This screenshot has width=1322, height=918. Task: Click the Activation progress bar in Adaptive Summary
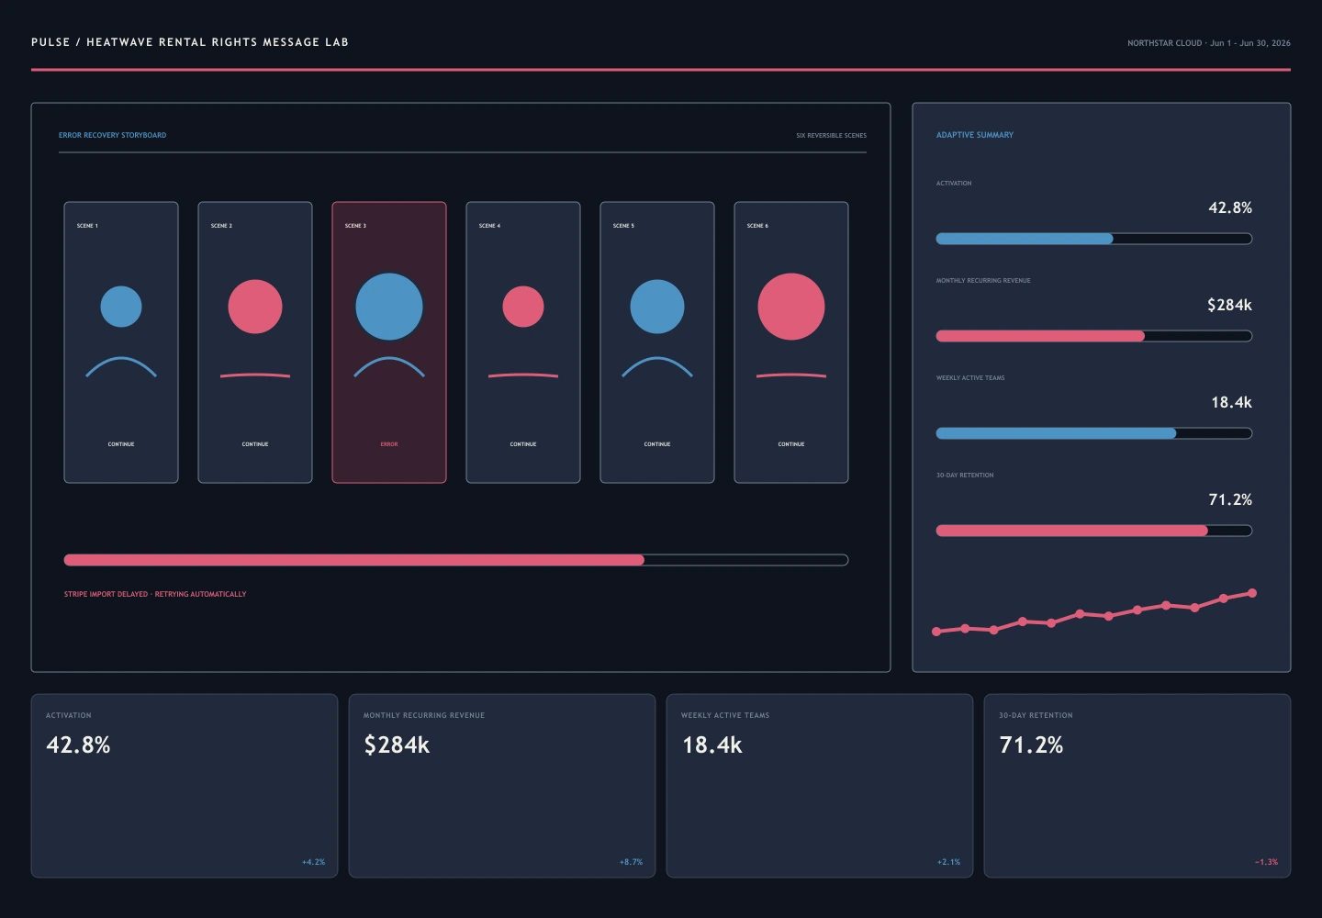pos(1094,239)
